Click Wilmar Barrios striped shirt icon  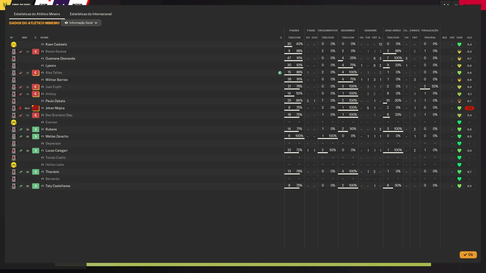coord(14,80)
